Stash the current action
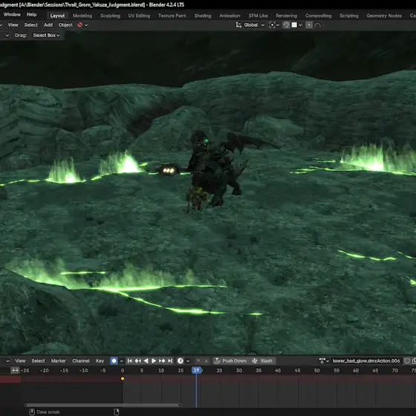416x416 pixels. tap(263, 361)
